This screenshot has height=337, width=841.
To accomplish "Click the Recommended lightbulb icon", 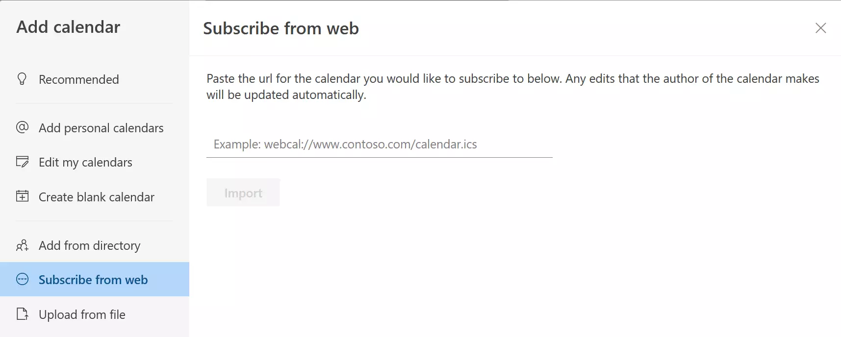I will click(22, 79).
